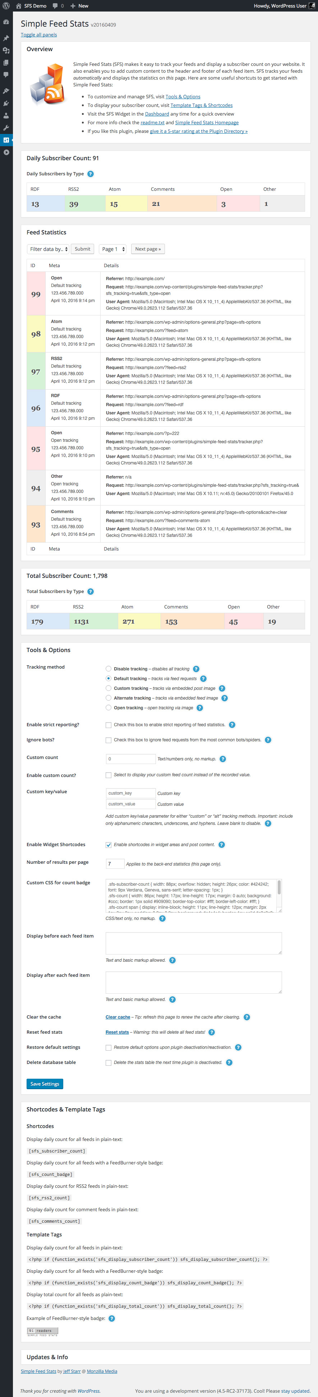Click the user avatar in admin bar
Viewport: 318px width, 1397px height.
point(312,6)
